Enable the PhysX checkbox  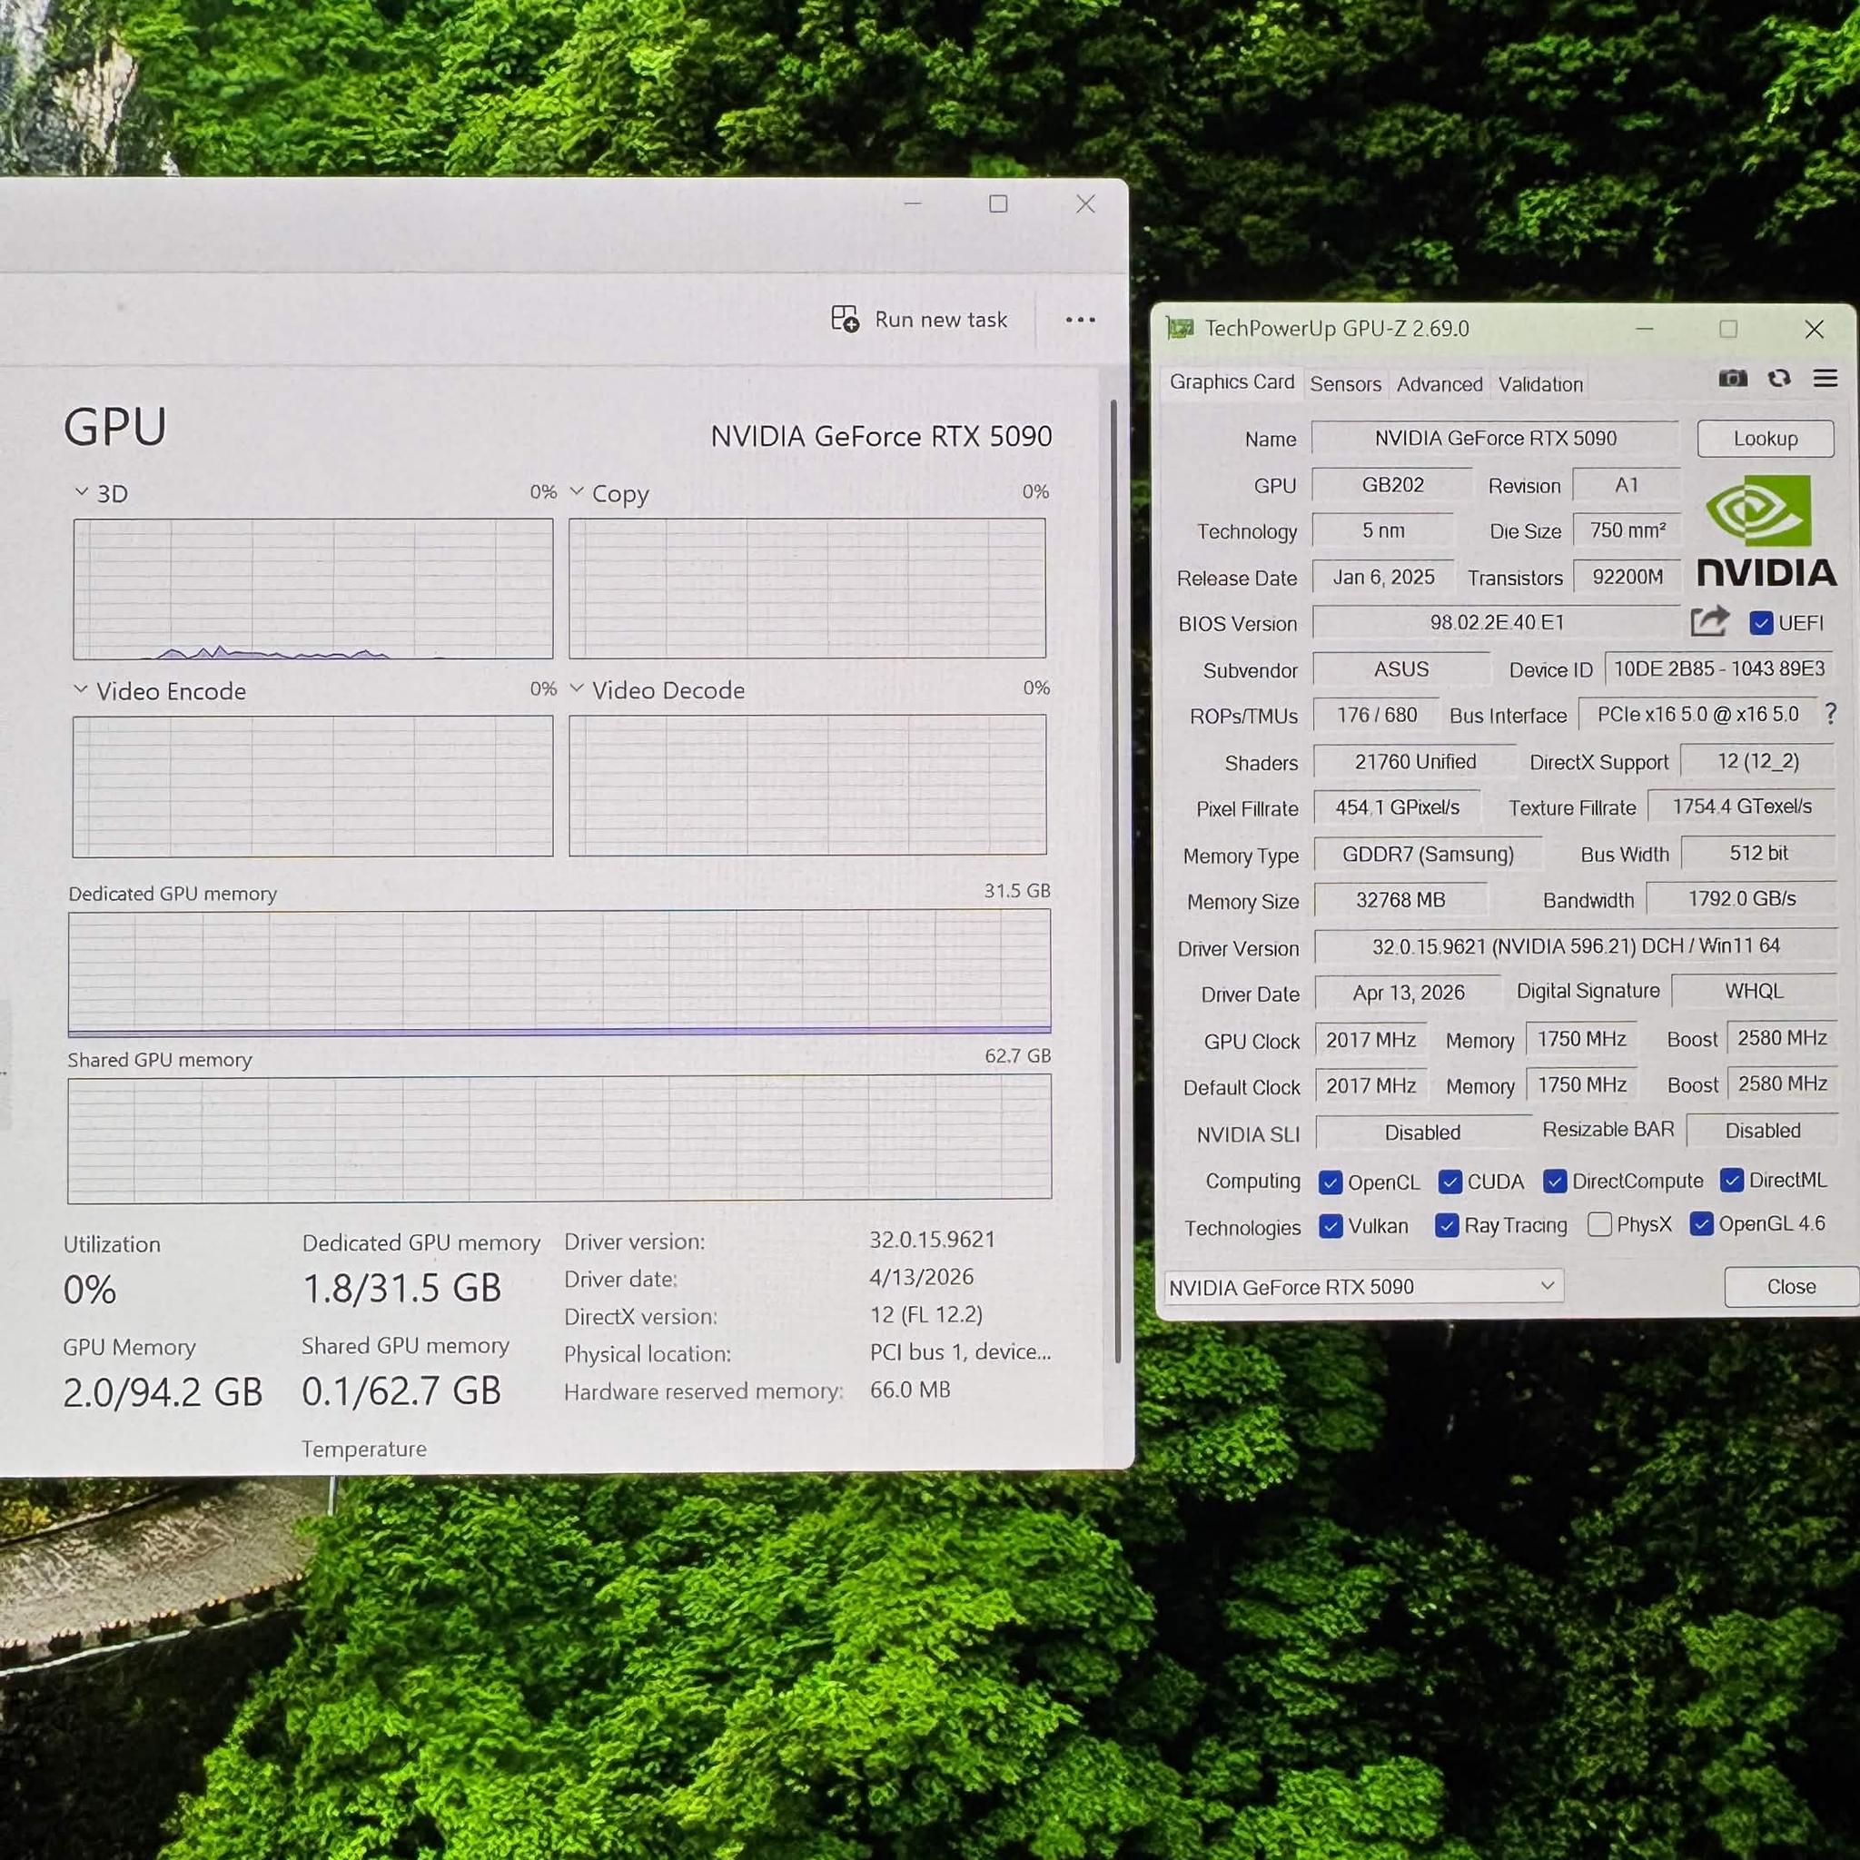[x=1599, y=1224]
